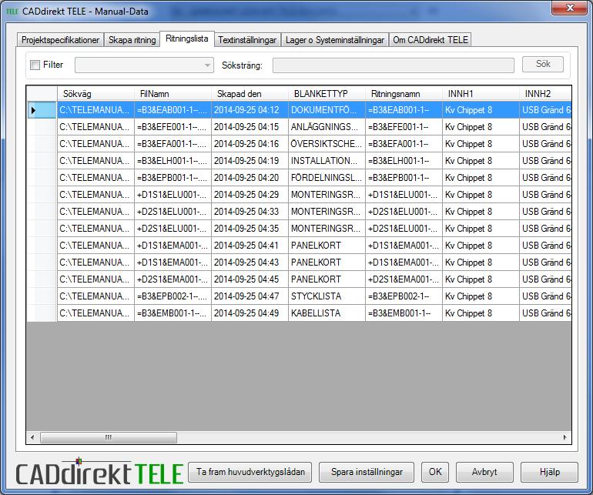Image resolution: width=593 pixels, height=495 pixels.
Task: Open the Textinställningar tab
Action: click(247, 40)
